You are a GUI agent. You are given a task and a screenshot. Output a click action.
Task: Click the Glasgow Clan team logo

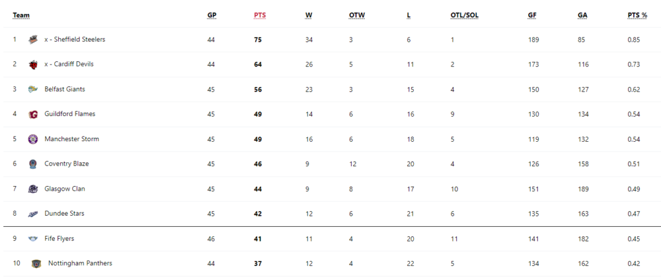pos(33,189)
